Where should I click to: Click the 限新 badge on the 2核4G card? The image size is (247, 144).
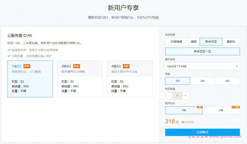(76, 66)
